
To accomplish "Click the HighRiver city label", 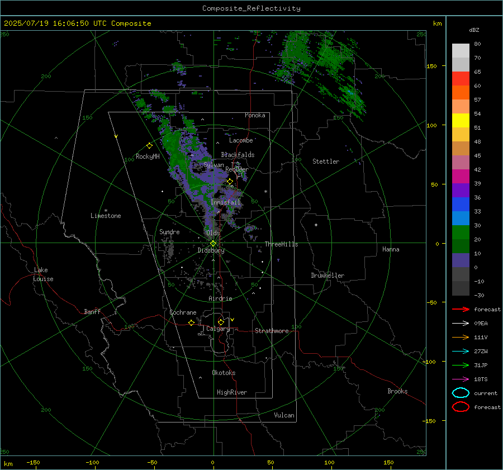I will 232,393.
